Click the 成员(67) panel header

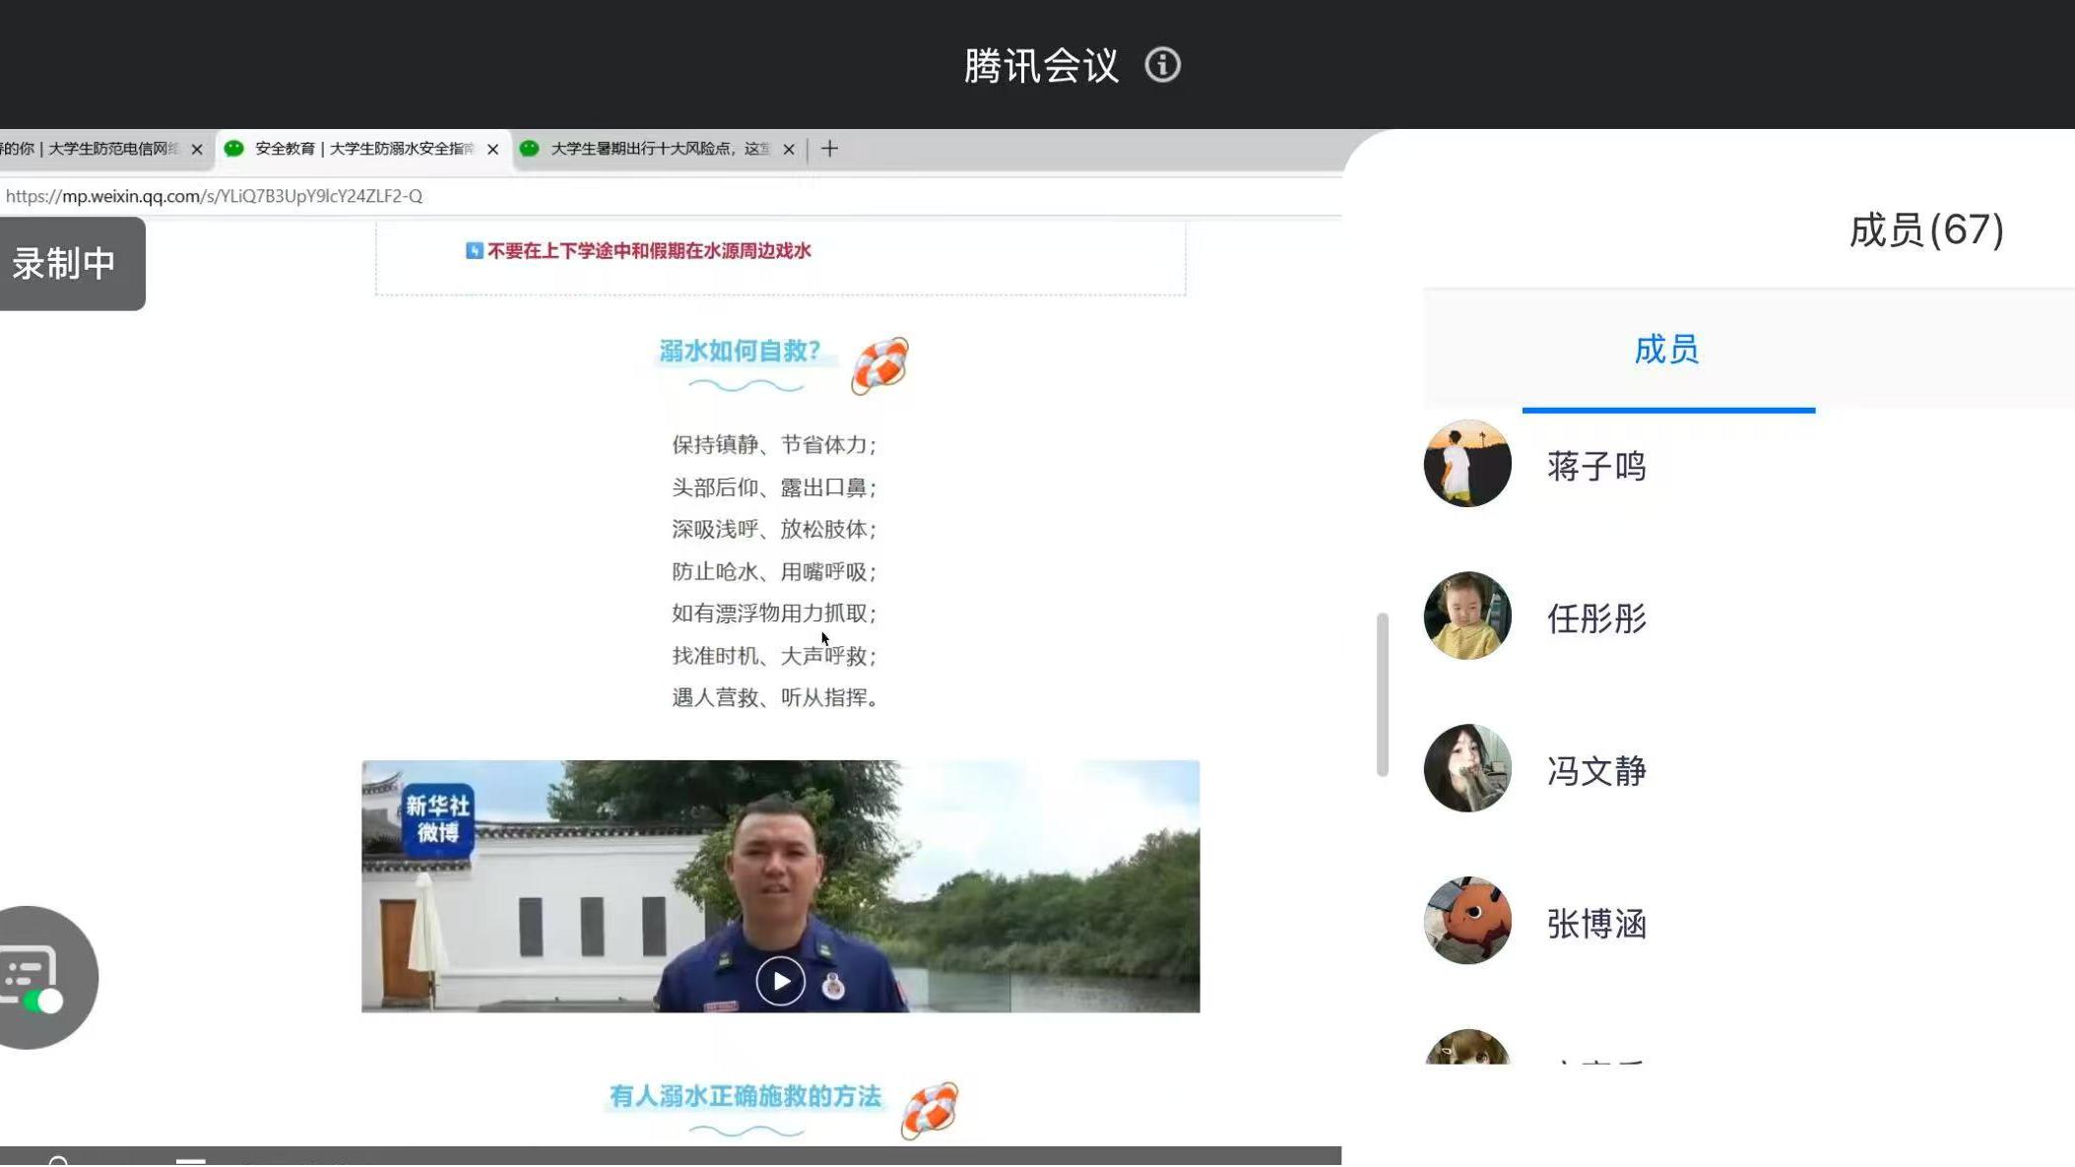point(1924,230)
